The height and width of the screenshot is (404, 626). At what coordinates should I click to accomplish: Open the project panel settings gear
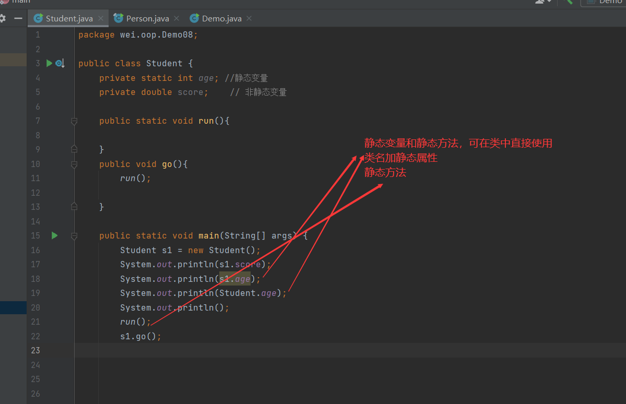3,18
